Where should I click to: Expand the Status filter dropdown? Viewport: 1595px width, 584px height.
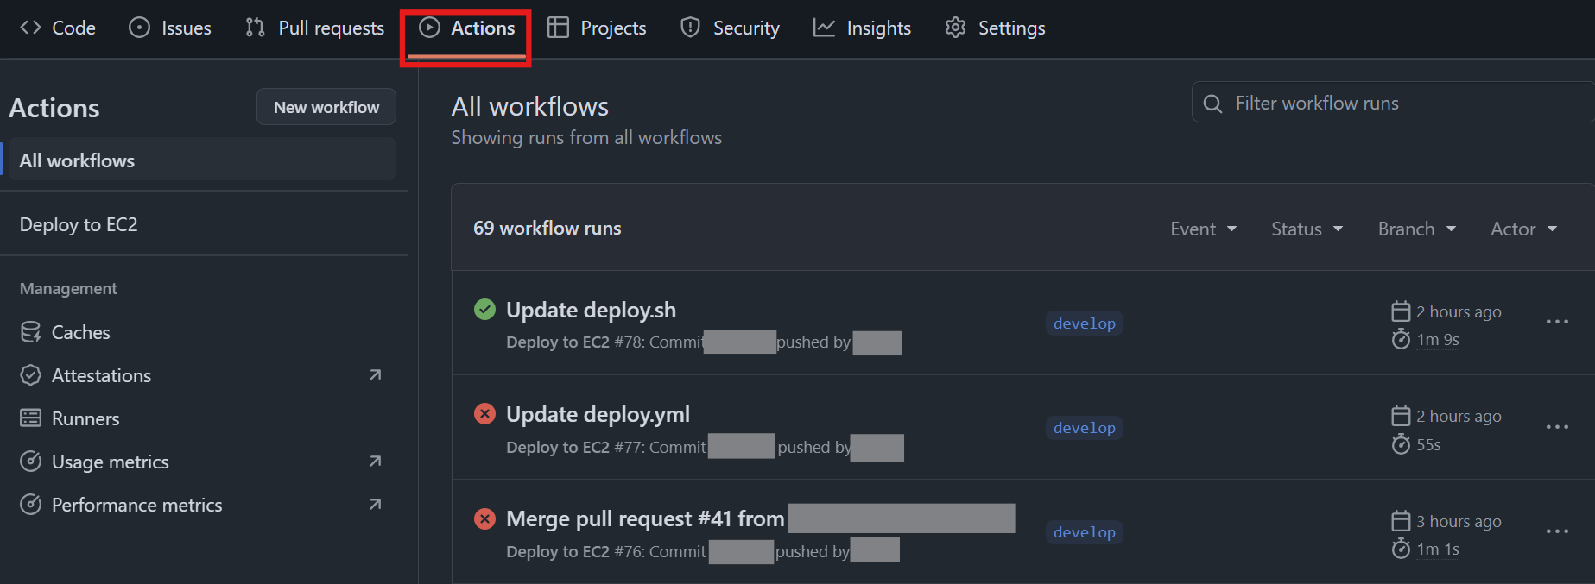coord(1307,229)
